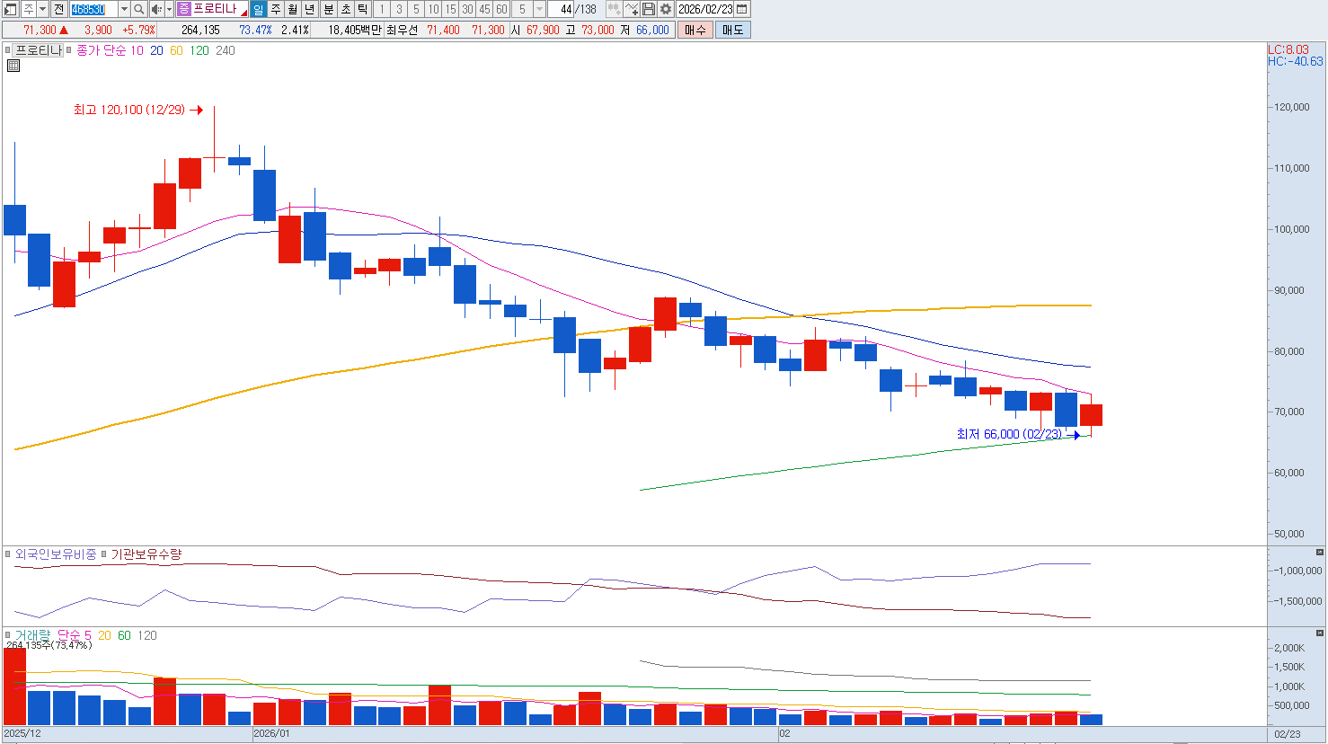1328x744 pixels.
Task: Click the window layout icon at top-left
Action: (x=11, y=9)
